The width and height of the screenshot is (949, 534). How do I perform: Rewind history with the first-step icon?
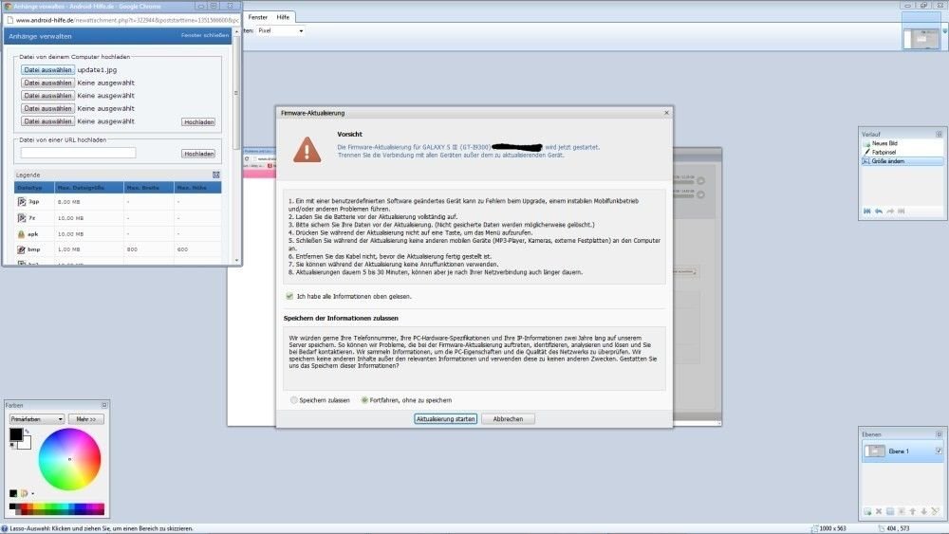click(866, 212)
